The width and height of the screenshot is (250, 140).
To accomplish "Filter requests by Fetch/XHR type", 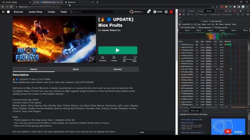I will (x=186, y=24).
